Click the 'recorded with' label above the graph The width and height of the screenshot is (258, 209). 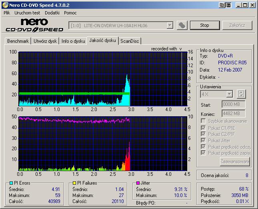coord(164,49)
